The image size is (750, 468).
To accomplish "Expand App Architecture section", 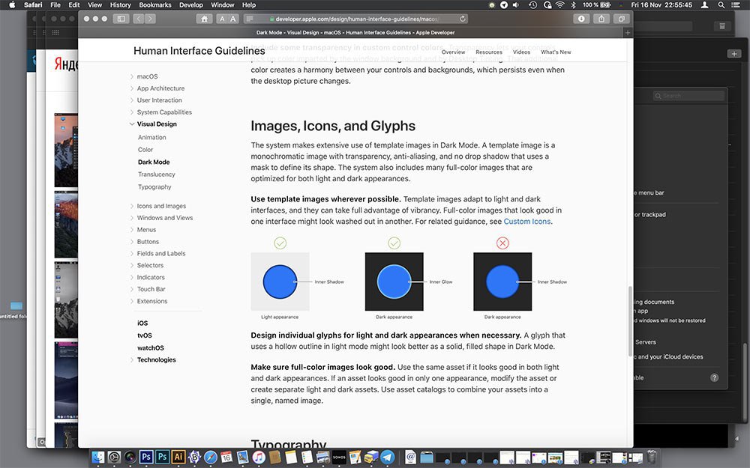I will coord(132,88).
